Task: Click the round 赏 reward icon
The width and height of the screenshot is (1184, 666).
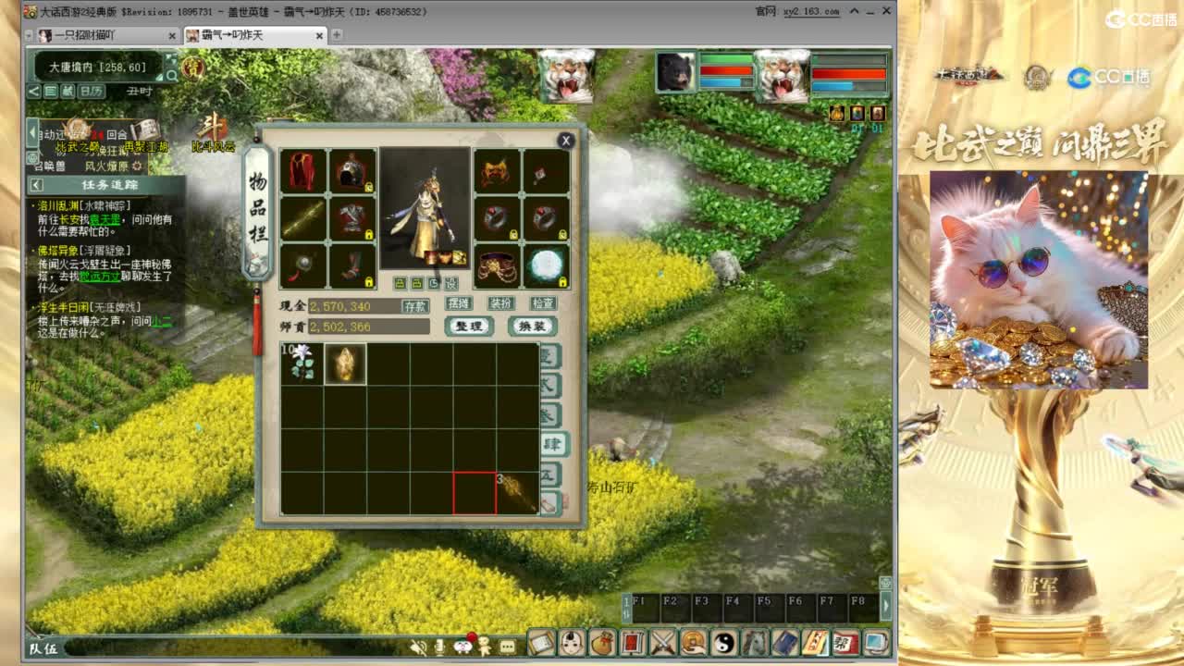Action: [x=192, y=68]
